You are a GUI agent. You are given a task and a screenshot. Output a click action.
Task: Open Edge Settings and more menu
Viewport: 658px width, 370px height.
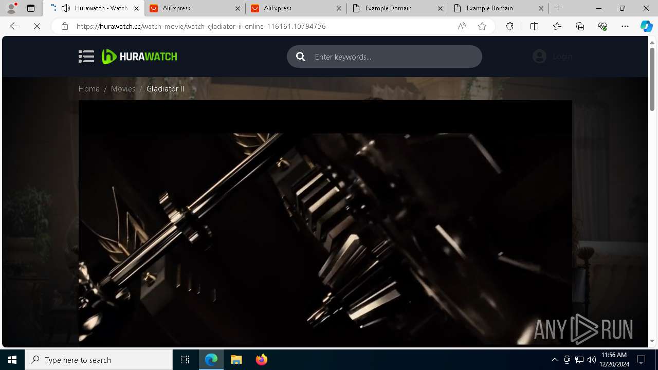pos(625,26)
